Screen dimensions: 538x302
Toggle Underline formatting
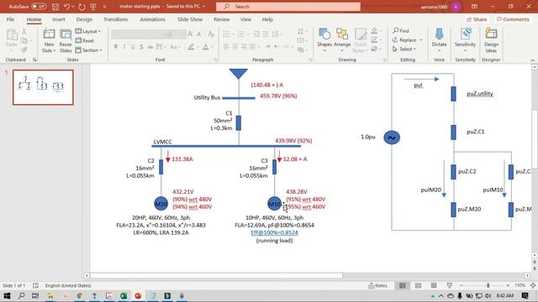point(133,47)
